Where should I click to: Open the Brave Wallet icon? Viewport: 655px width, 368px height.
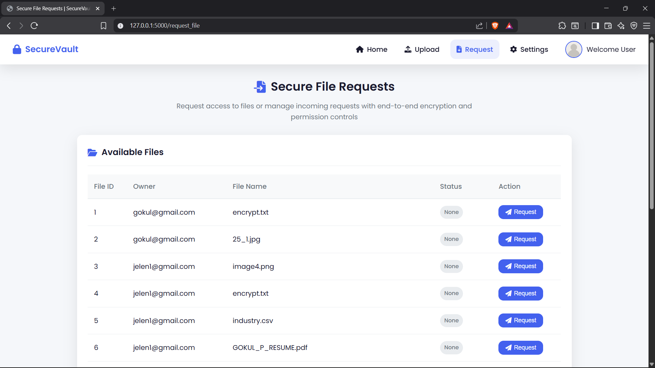tap(608, 26)
